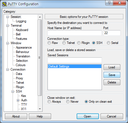The height and width of the screenshot is (123, 128).
Task: Expand the Auth tree node
Action: click(x=18, y=100)
